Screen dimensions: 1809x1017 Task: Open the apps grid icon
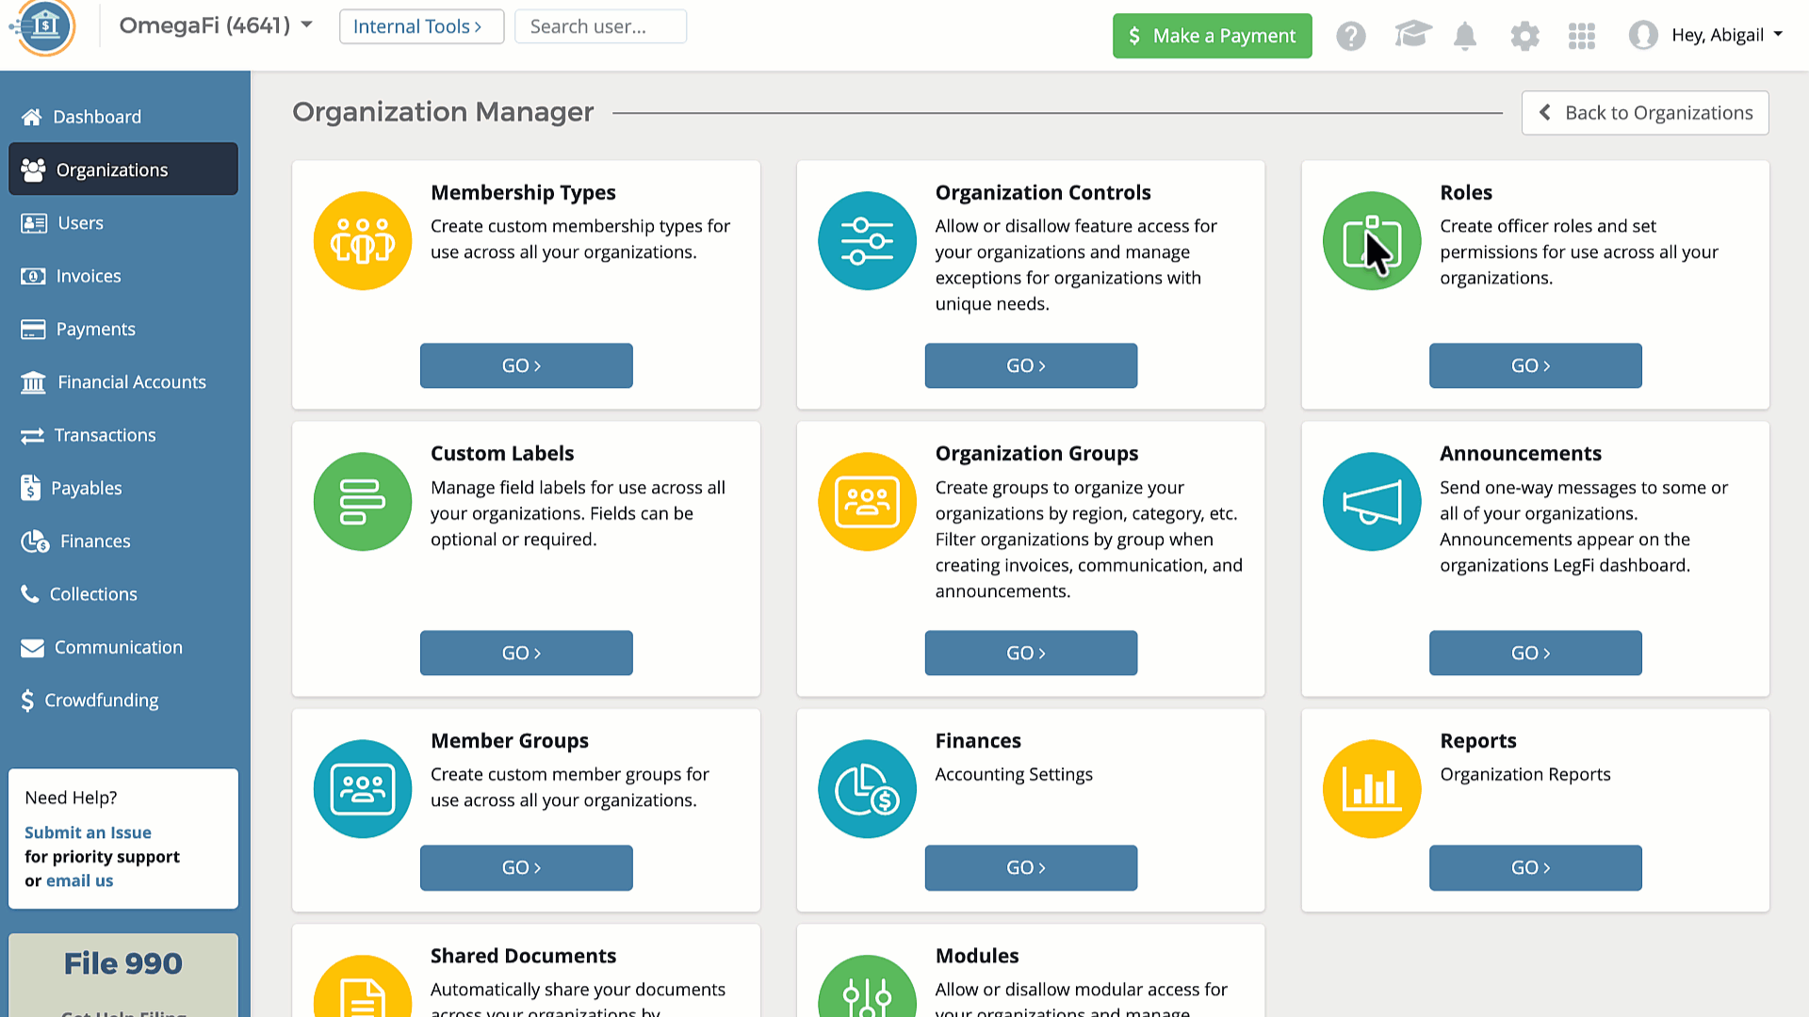[1581, 36]
